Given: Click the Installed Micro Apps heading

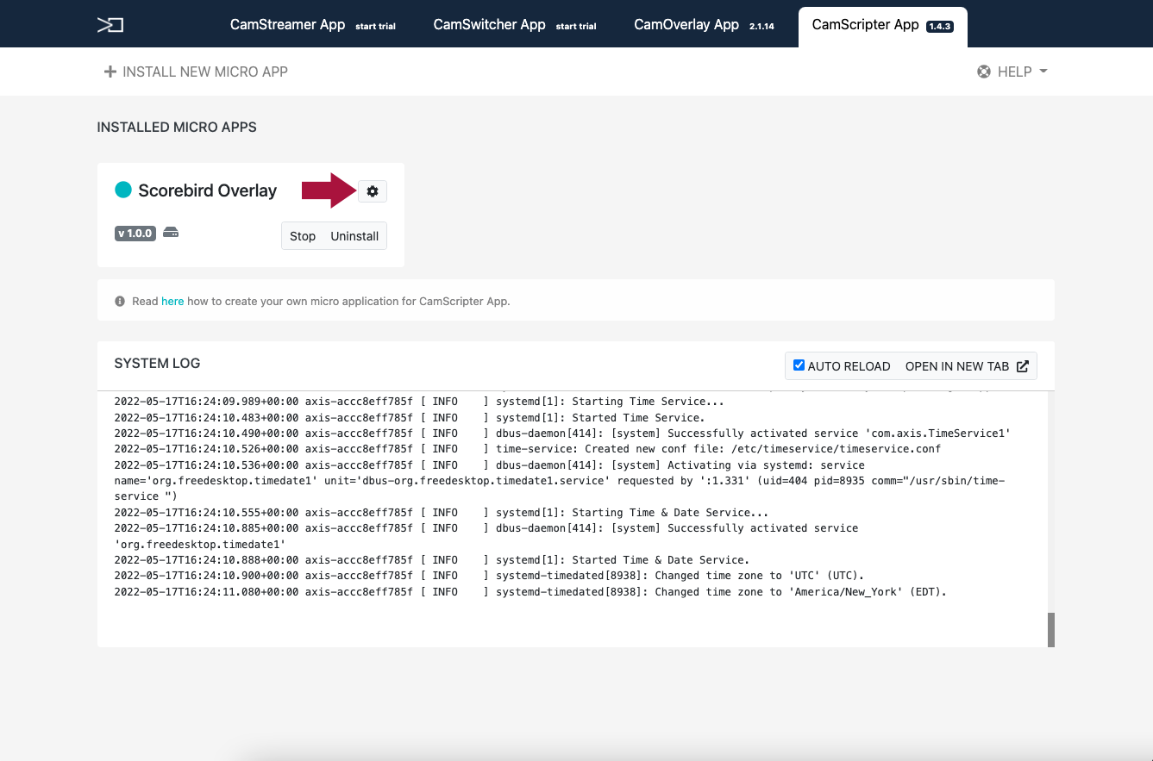Looking at the screenshot, I should coord(177,127).
